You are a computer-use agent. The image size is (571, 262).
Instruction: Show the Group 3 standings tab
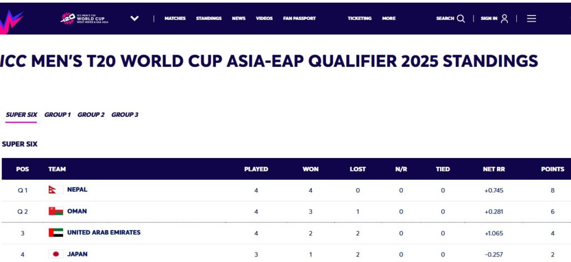click(x=125, y=115)
